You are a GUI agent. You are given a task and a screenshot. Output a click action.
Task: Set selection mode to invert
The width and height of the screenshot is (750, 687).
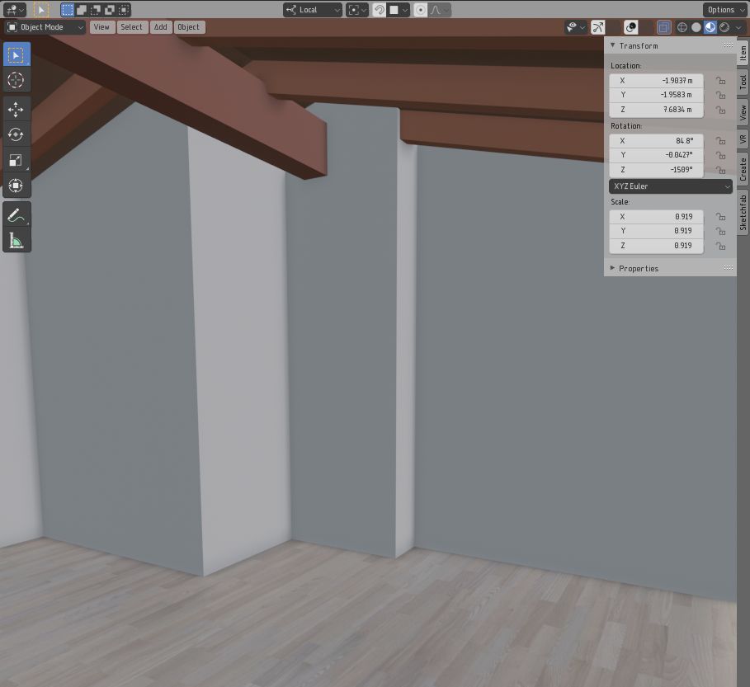[110, 10]
